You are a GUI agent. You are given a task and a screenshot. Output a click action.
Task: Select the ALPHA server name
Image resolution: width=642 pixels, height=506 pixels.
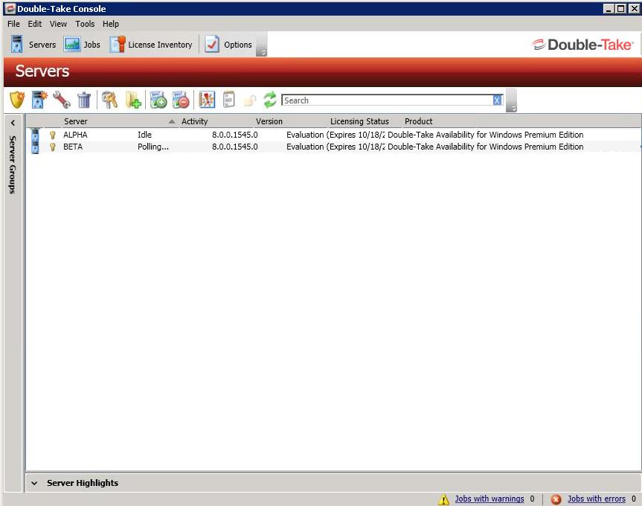75,135
